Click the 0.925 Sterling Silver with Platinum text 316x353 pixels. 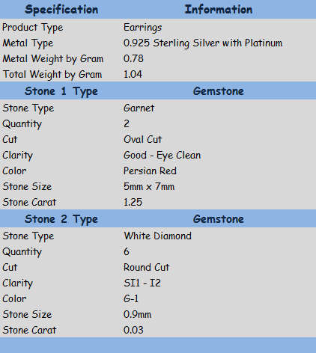point(203,43)
